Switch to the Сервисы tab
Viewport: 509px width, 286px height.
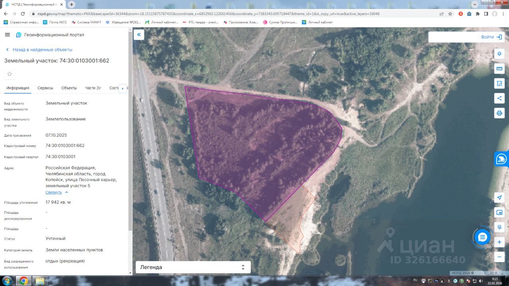45,88
